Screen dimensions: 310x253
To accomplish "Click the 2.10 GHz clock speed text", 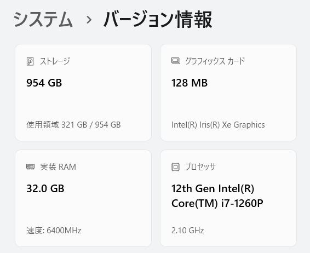I will point(188,231).
